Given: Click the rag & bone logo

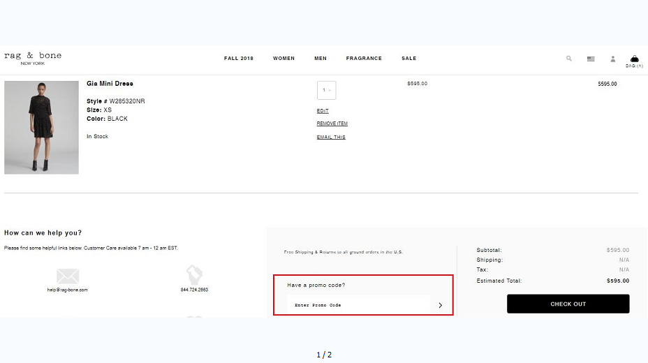Looking at the screenshot, I should [x=33, y=58].
